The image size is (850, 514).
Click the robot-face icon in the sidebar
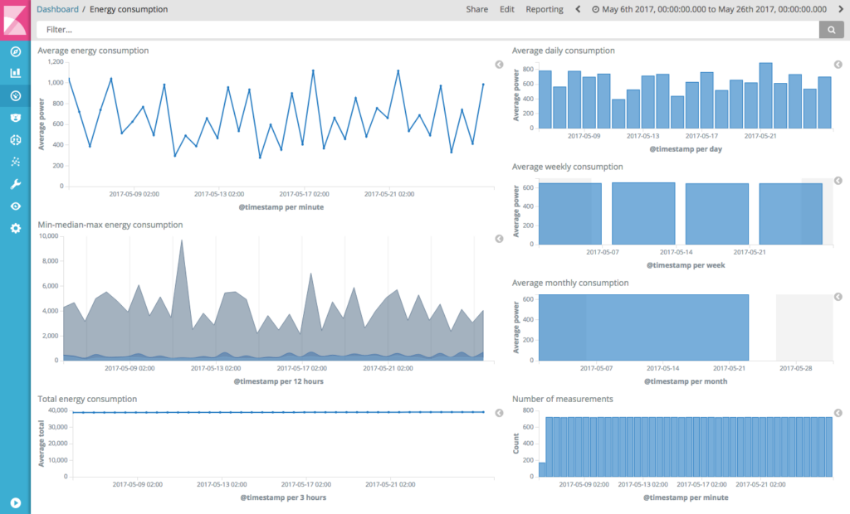[14, 117]
